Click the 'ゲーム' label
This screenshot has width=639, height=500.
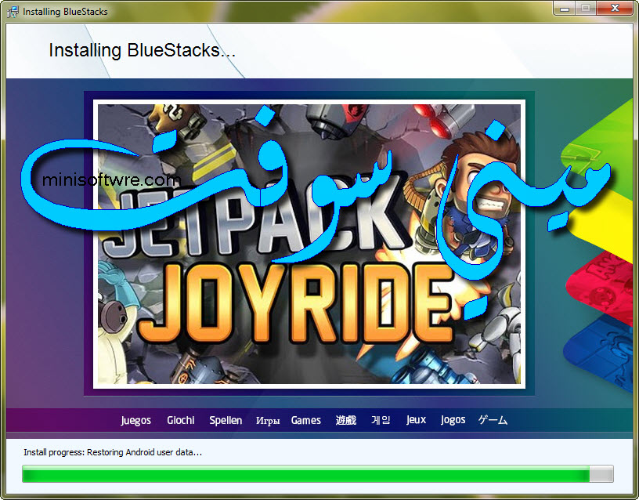493,420
